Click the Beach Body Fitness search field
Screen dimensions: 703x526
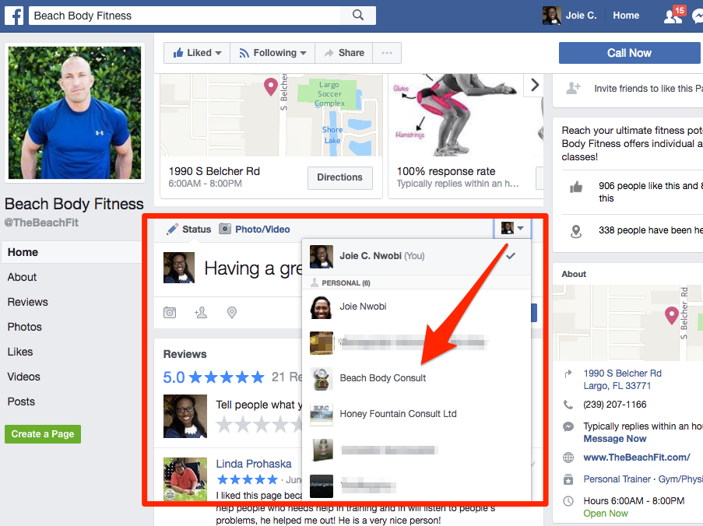(x=185, y=16)
